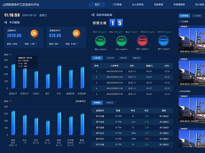Image resolution: width=205 pixels, height=153 pixels.
Task: Click the orange icon in 总进料 card
Action: 34,33
